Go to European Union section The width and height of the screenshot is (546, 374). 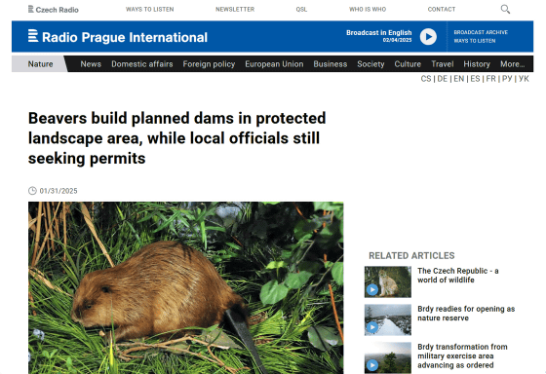point(274,64)
